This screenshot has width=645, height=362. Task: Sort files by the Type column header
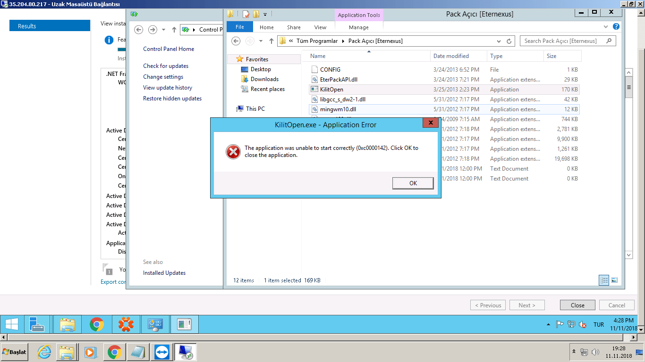click(516, 56)
